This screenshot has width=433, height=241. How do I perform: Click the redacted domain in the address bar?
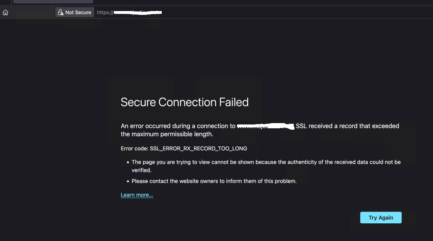[138, 12]
